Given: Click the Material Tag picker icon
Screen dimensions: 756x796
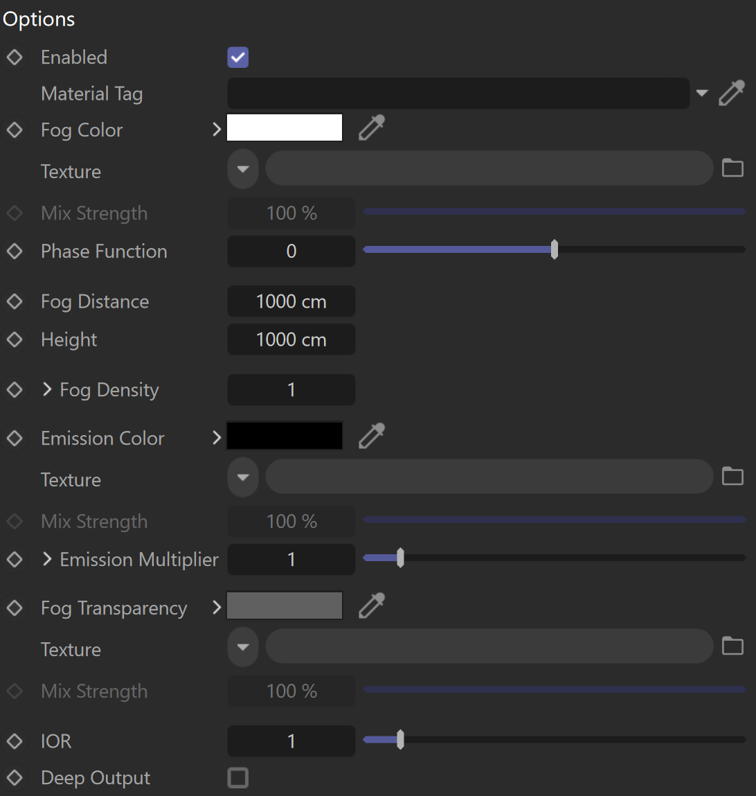Looking at the screenshot, I should tap(732, 93).
